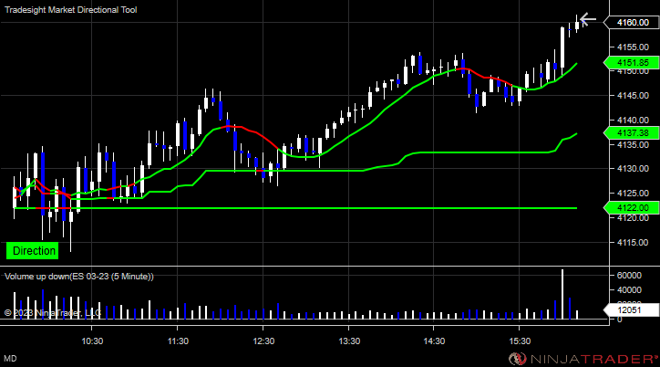Click the 4145.00 price axis label
Screen dimensions: 660x367
(633, 96)
